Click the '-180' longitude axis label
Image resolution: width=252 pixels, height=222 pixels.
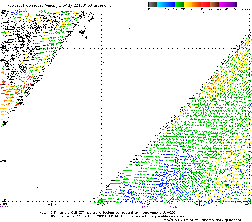[x=3, y=204]
